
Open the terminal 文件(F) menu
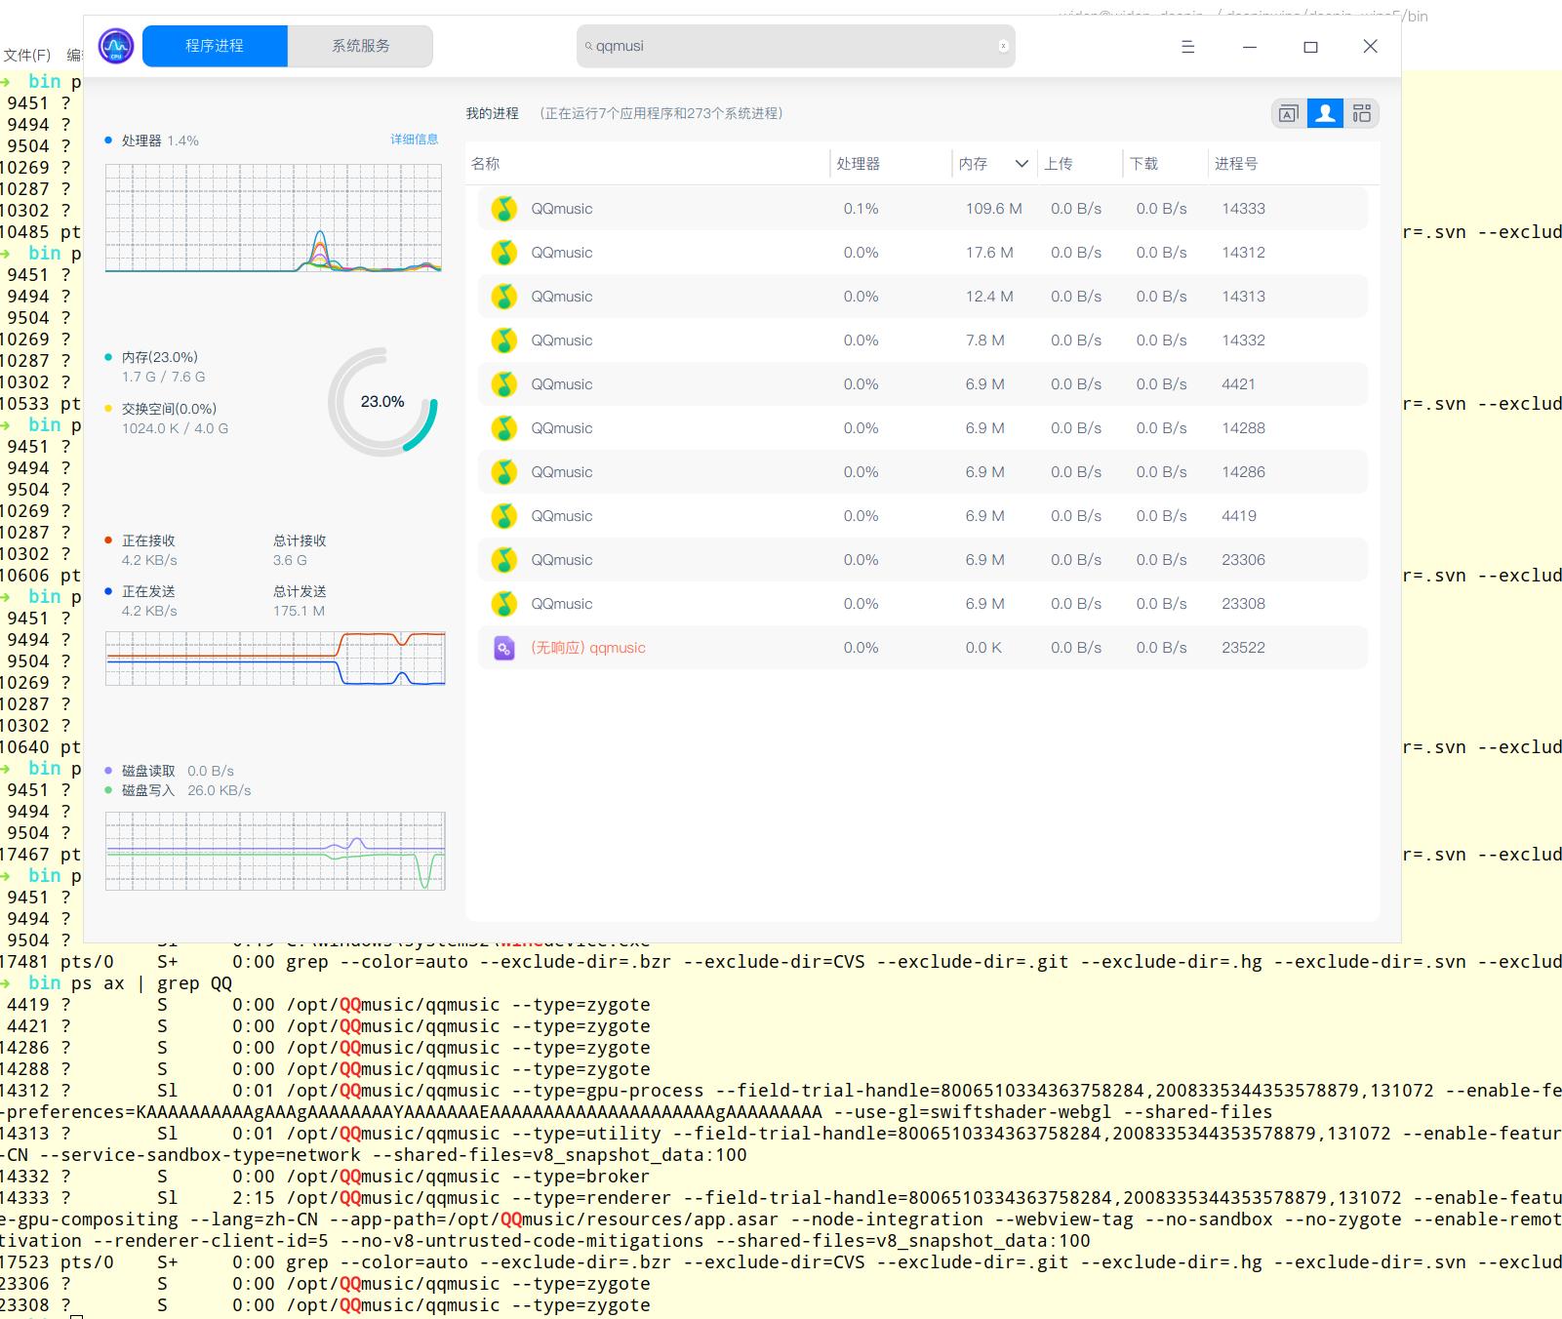27,55
